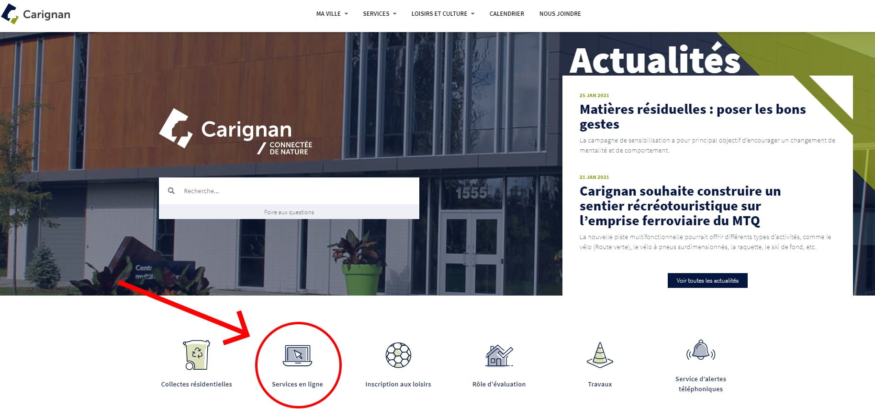Click the traffic cone Travaux icon

point(600,355)
